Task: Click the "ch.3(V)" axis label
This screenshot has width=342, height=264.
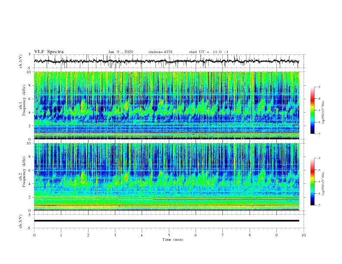Action: (x=21, y=221)
